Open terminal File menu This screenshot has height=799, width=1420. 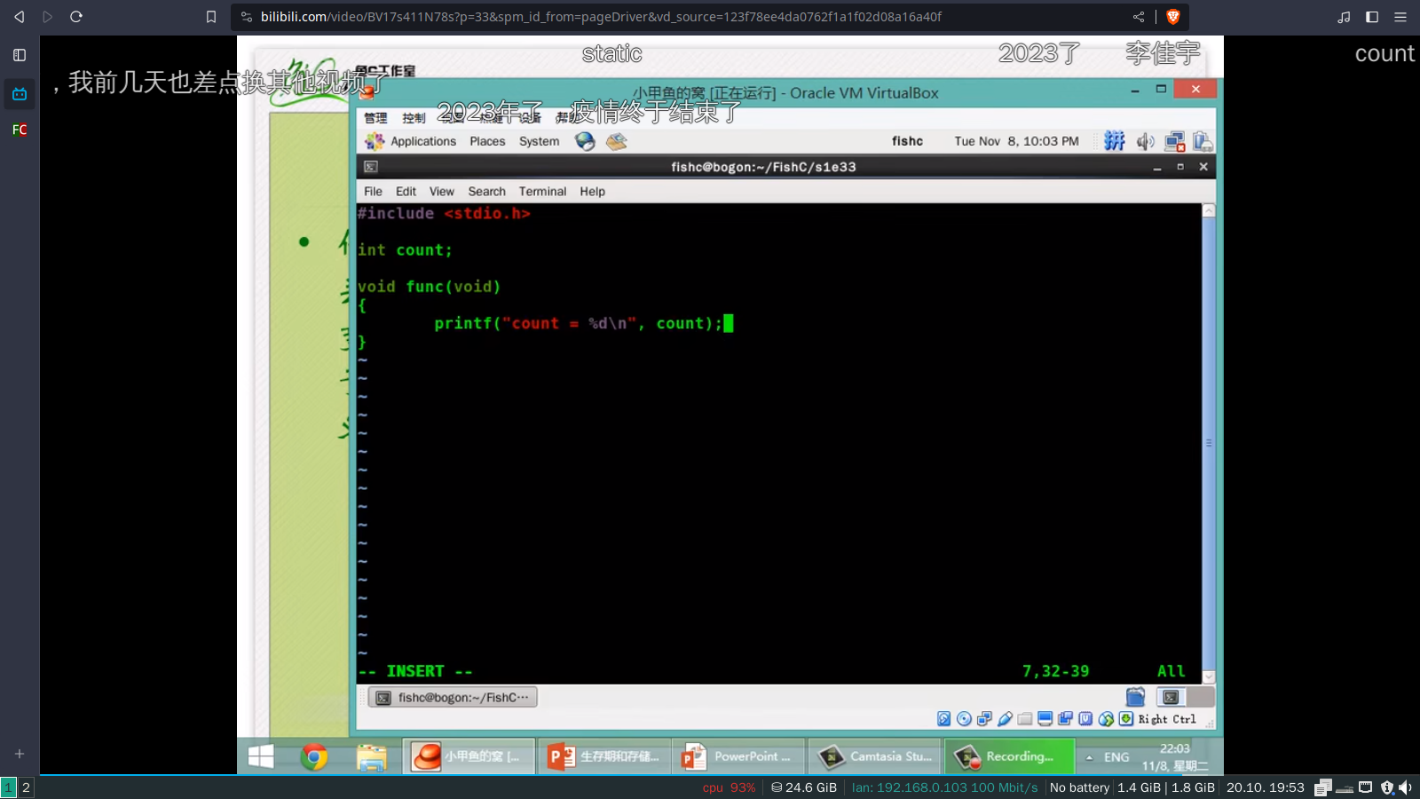(x=373, y=191)
